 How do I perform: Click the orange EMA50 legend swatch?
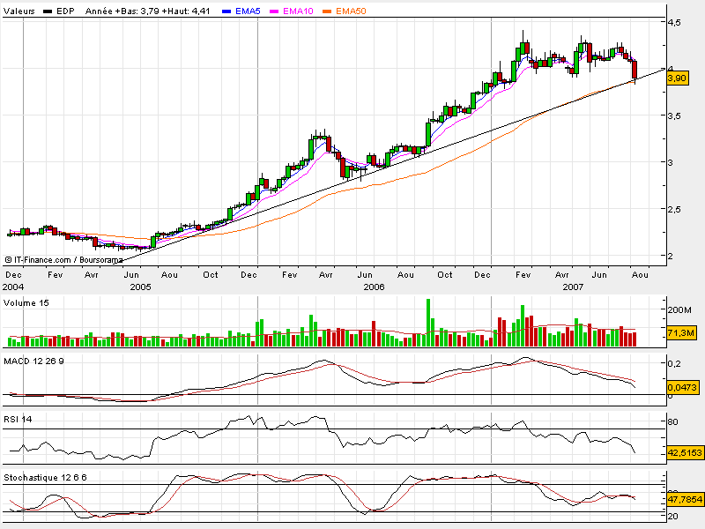click(x=327, y=11)
